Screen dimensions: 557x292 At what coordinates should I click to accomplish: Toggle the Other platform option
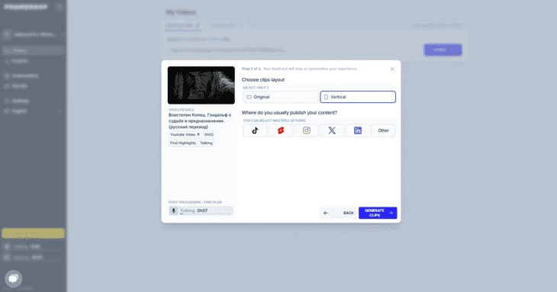click(383, 130)
